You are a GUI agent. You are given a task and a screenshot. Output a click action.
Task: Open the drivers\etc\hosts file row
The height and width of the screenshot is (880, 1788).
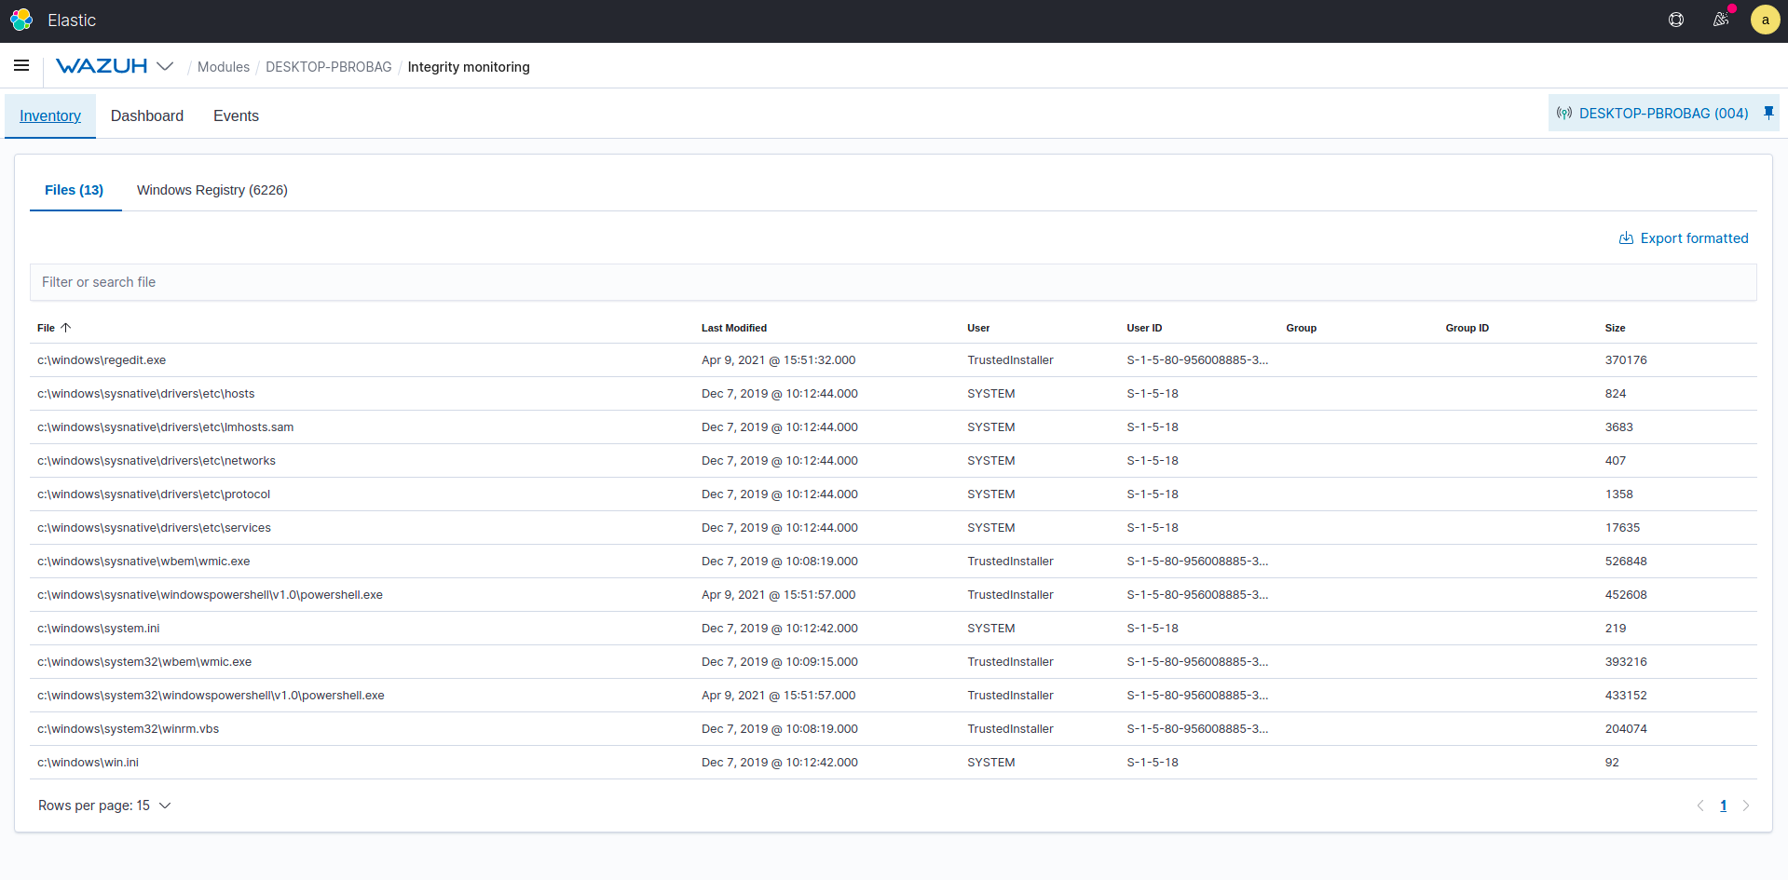tap(894, 394)
